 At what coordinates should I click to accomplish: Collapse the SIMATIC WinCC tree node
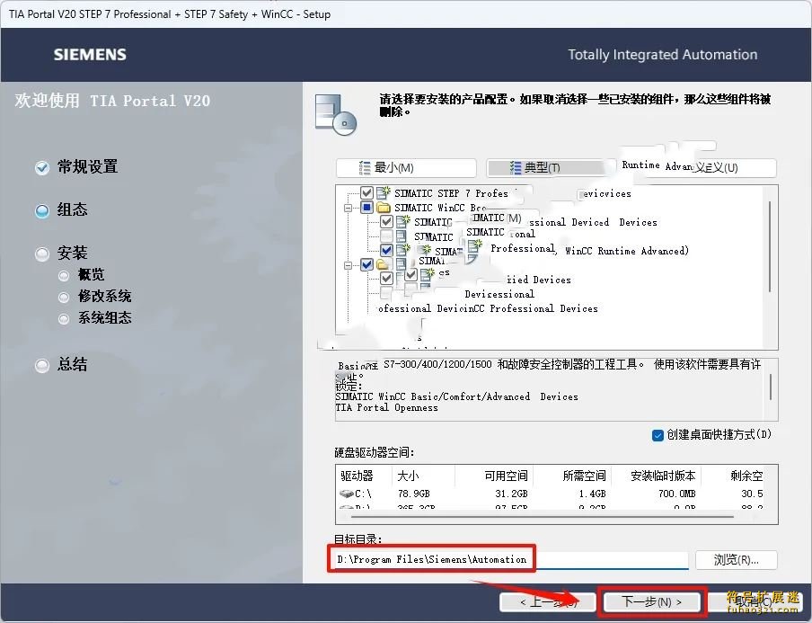[x=348, y=208]
